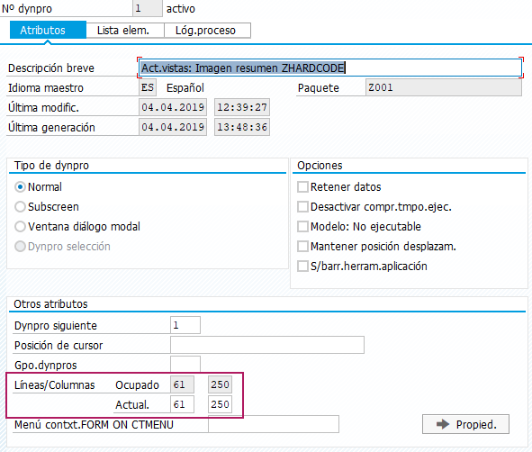
Task: Check Desactivar compr.tmpo.ejec. option
Action: click(x=302, y=207)
